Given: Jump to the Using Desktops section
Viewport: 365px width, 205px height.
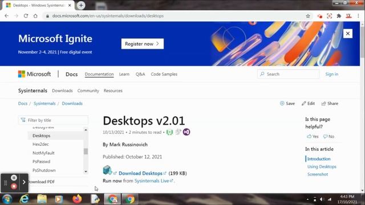Looking at the screenshot, I should (322, 167).
